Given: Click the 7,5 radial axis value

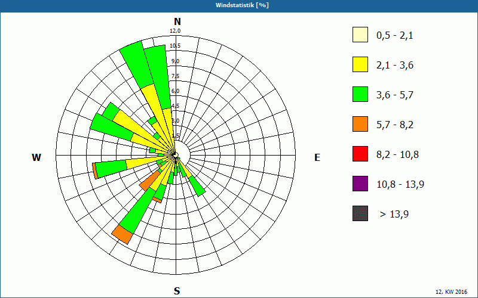Looking at the screenshot, I should [175, 76].
